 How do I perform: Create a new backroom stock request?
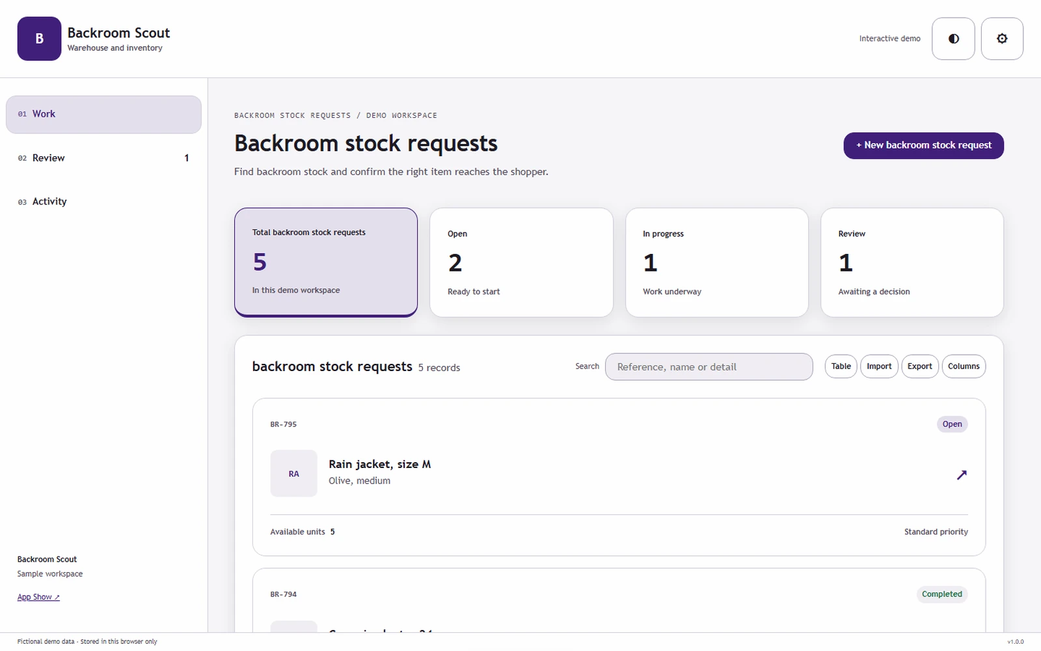(923, 145)
